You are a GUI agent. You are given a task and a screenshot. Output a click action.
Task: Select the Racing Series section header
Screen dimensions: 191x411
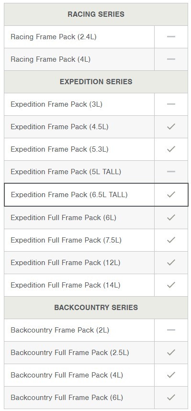[x=96, y=14]
